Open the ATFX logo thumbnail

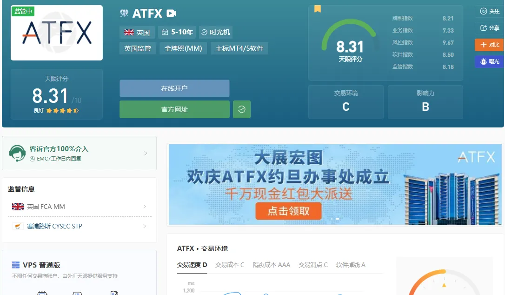57,33
